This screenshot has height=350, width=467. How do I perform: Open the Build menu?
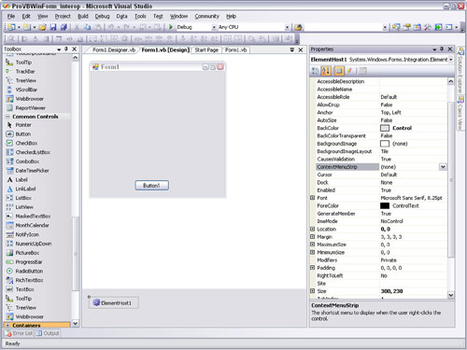pos(83,16)
